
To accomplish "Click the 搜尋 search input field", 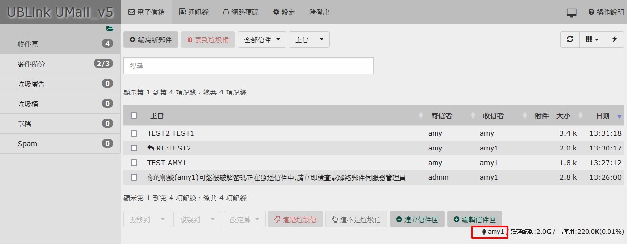I will [248, 66].
